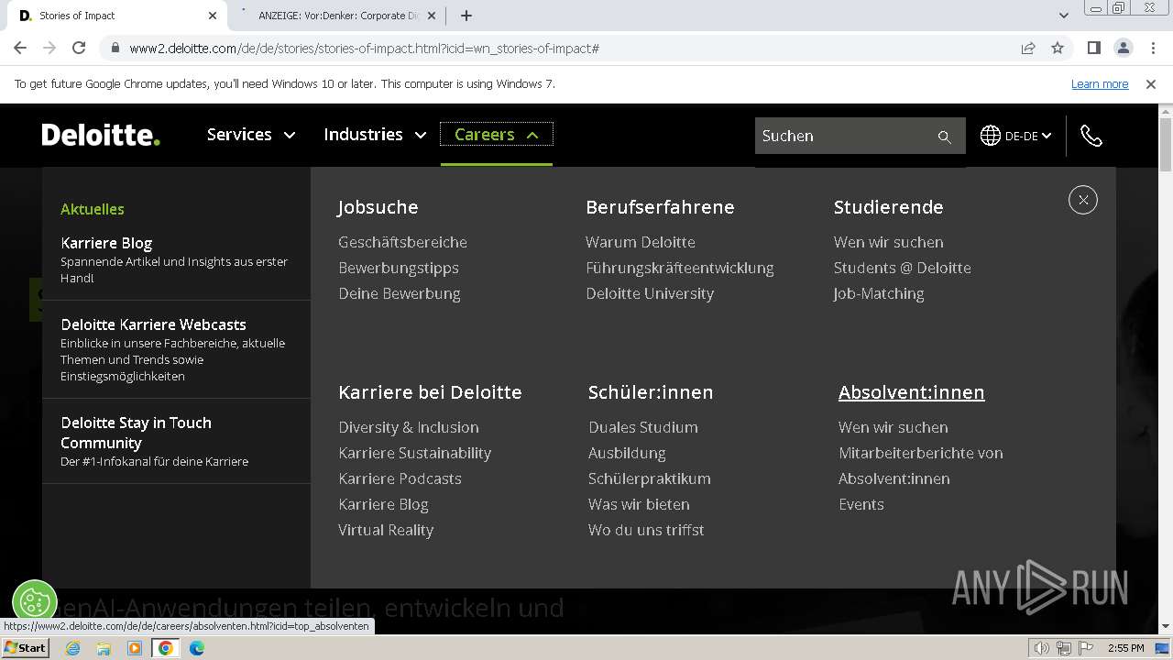Click the phone contact icon
The image size is (1173, 660).
(x=1091, y=136)
